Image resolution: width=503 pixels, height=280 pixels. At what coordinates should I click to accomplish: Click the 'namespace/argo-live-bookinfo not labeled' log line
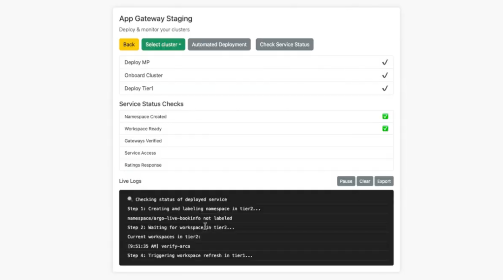click(180, 218)
